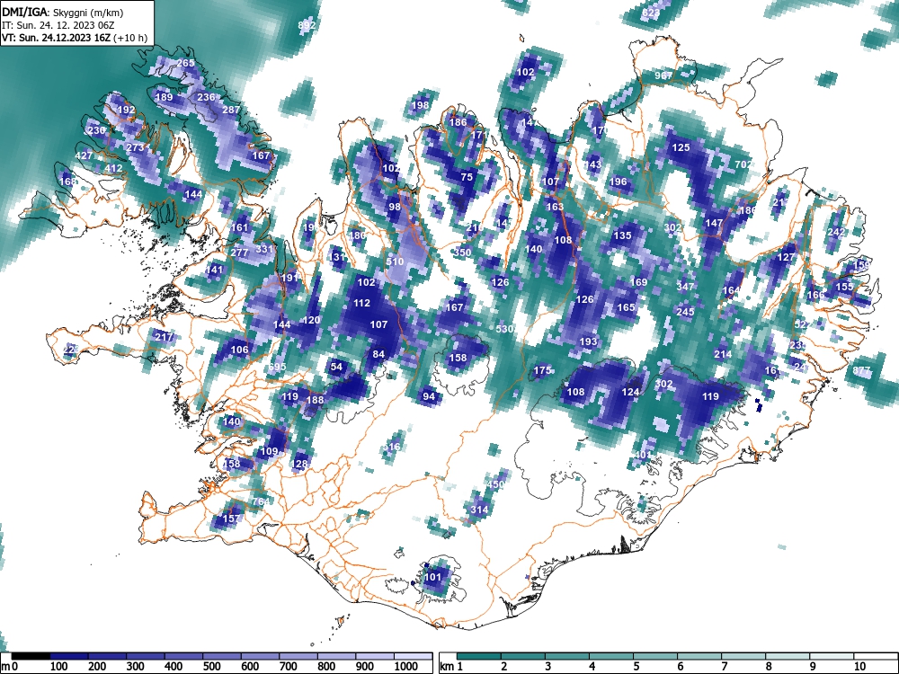Click the 124 value on the glacier
Screen dimensions: 899x674
click(x=630, y=392)
